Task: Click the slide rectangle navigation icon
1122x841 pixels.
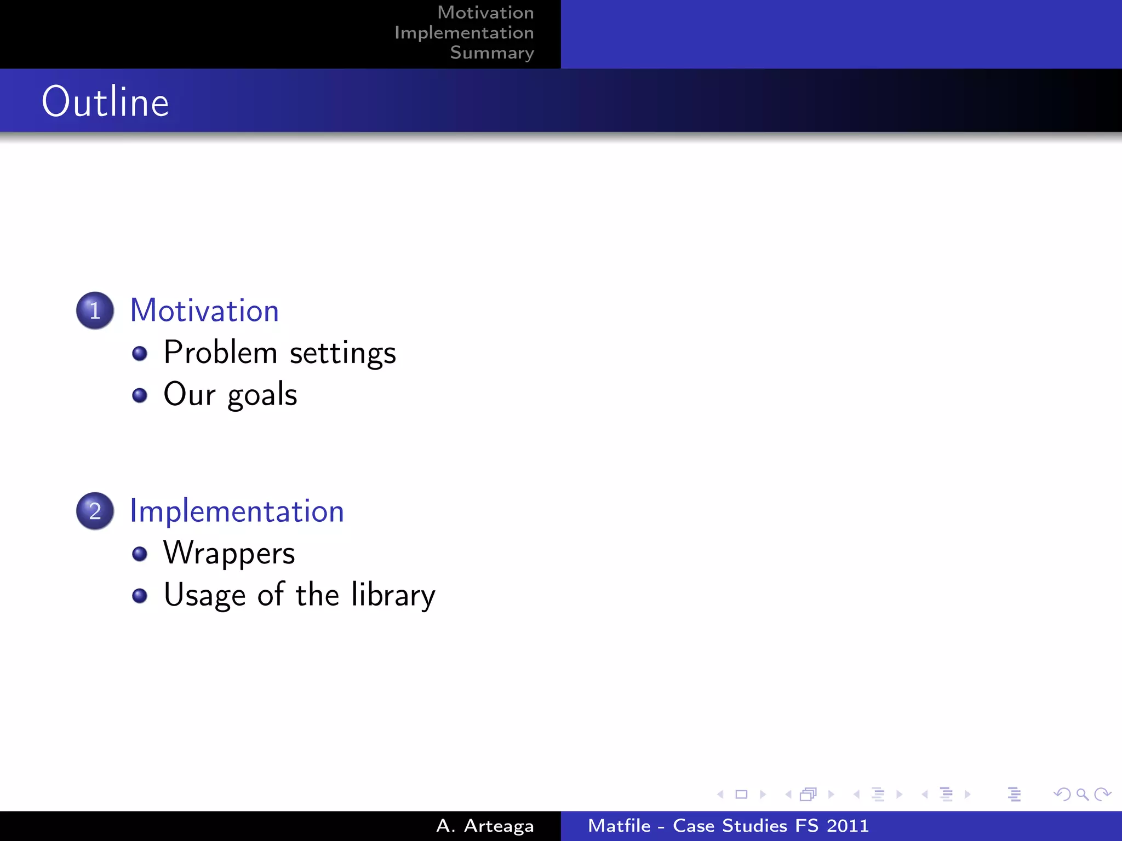Action: pos(741,794)
